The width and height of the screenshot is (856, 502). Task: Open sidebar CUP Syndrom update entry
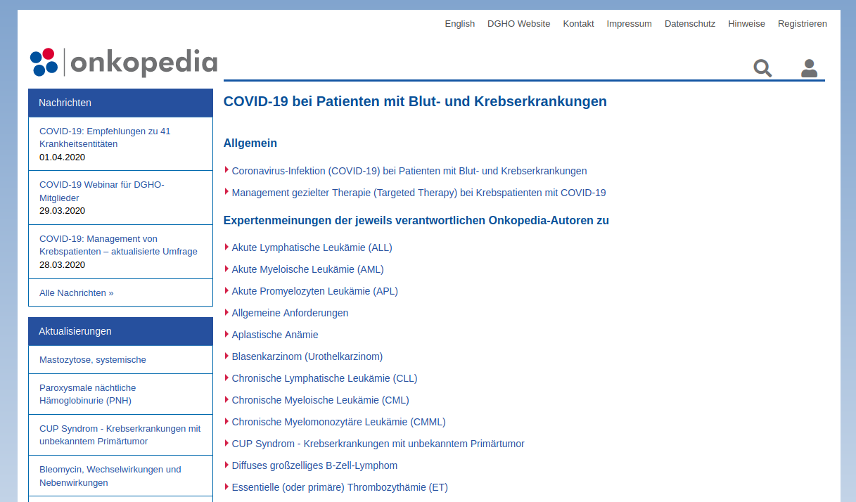pos(120,435)
